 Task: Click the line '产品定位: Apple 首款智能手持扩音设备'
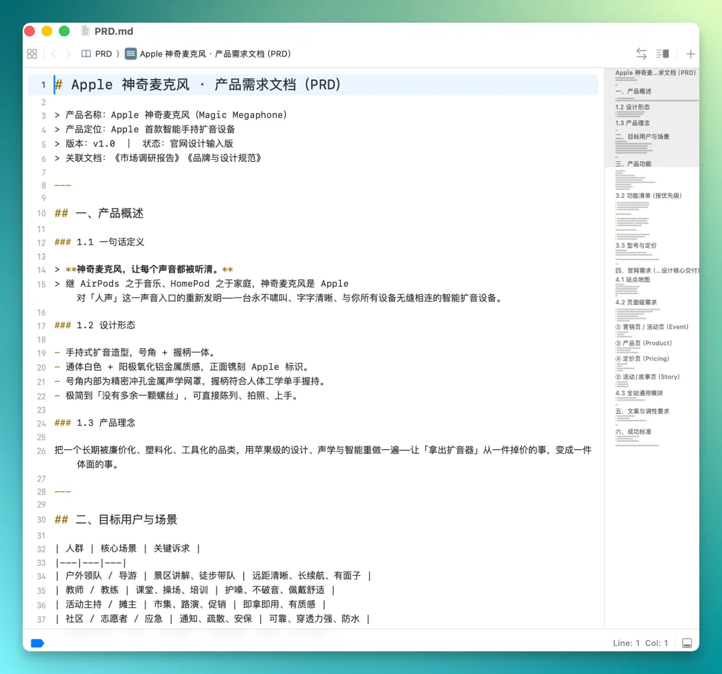145,129
